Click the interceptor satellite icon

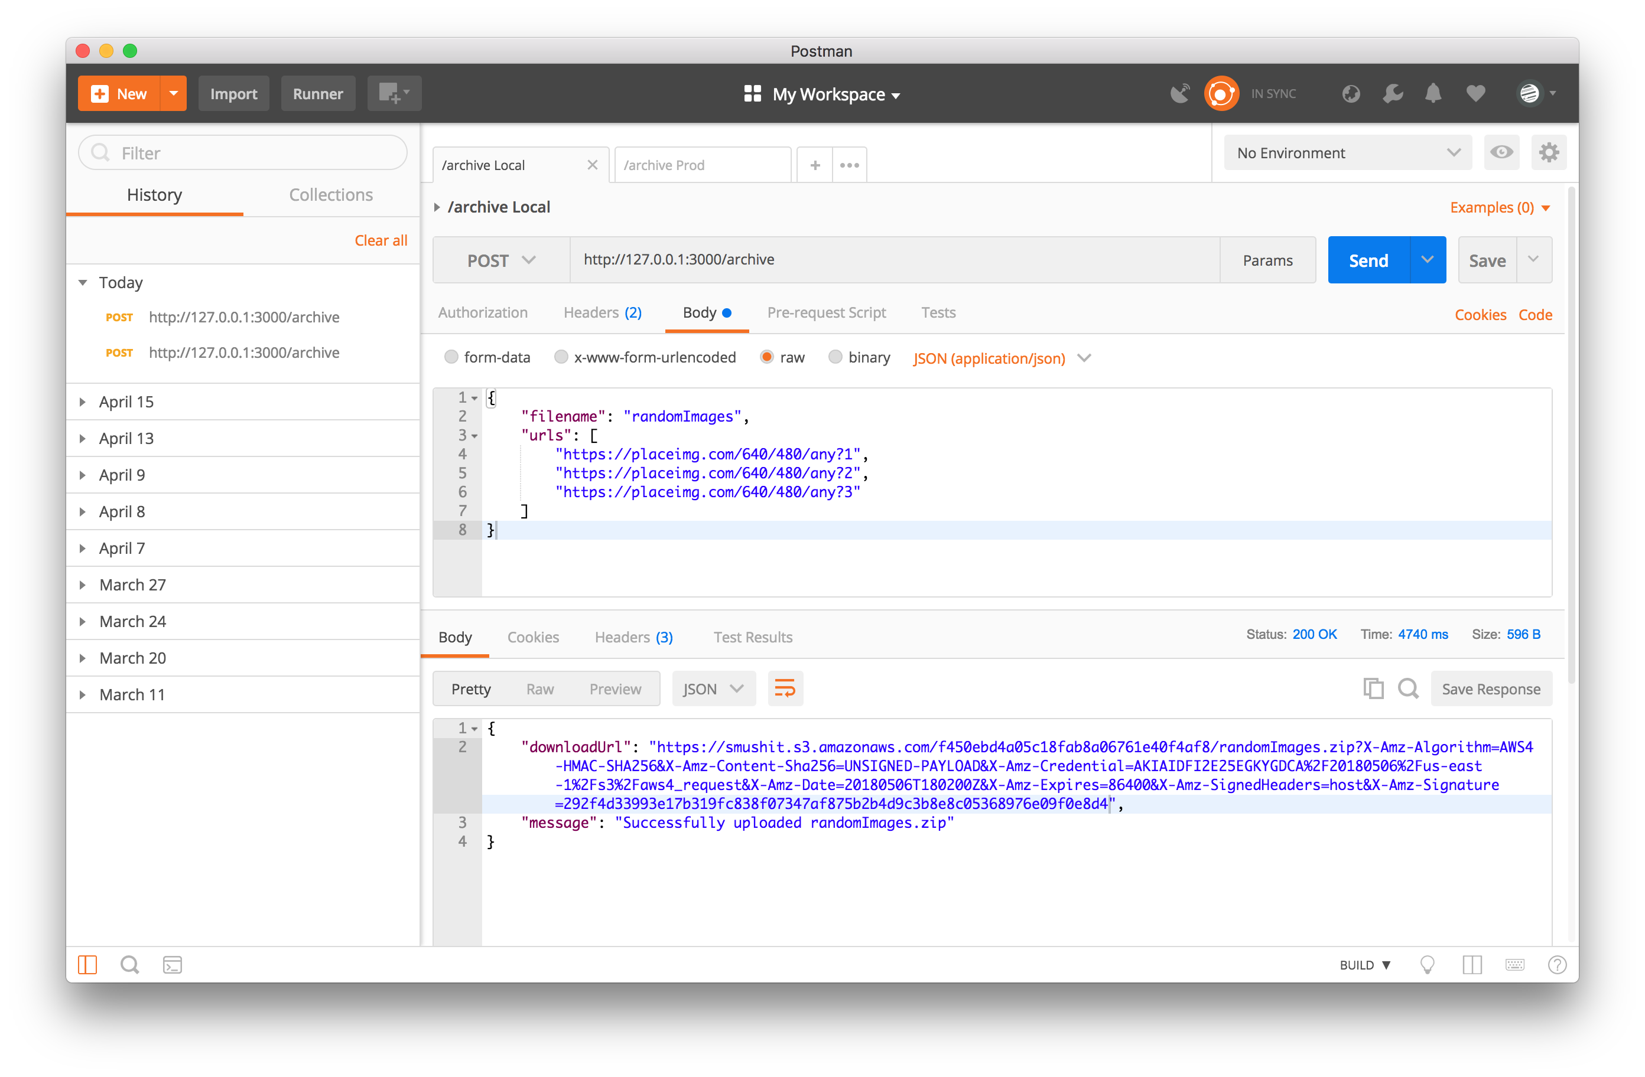1180,93
